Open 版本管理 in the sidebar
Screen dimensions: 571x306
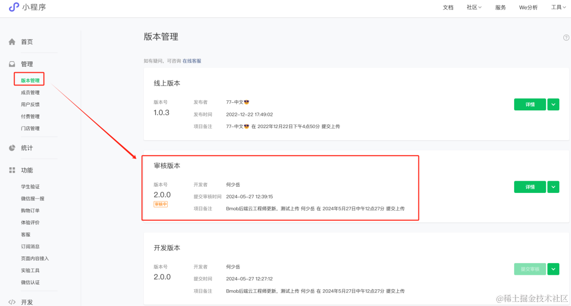click(30, 81)
